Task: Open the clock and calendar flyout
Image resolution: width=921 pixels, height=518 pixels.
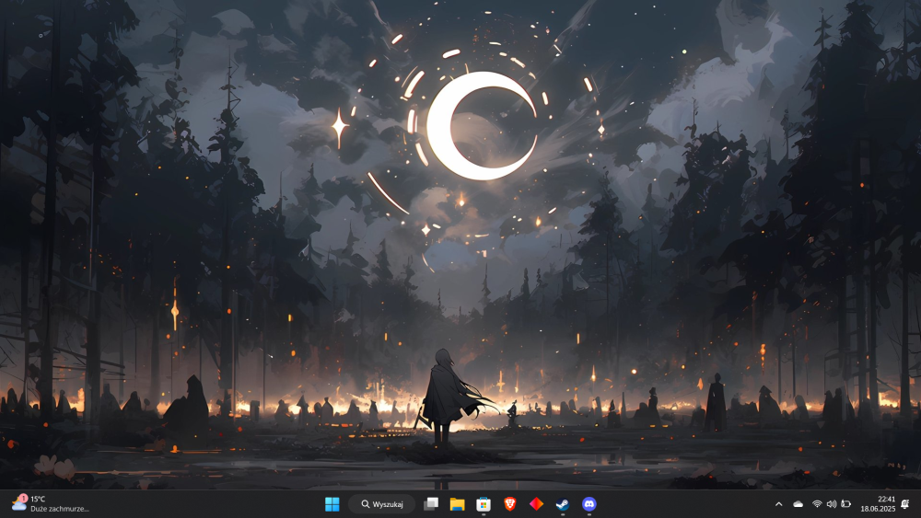Action: tap(878, 504)
